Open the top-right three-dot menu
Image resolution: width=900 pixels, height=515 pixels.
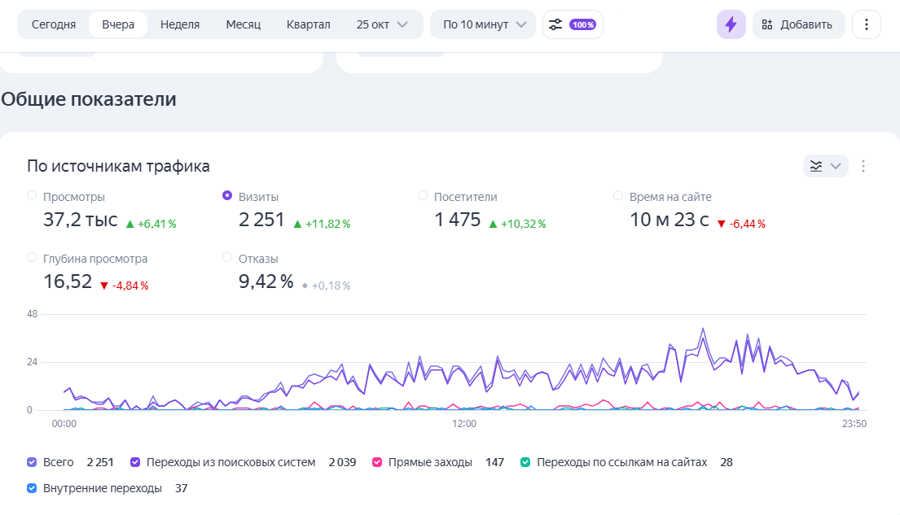point(866,24)
